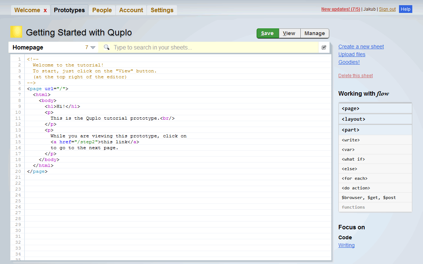Click line number 30 in the gutter
This screenshot has width=423, height=264.
[x=18, y=230]
